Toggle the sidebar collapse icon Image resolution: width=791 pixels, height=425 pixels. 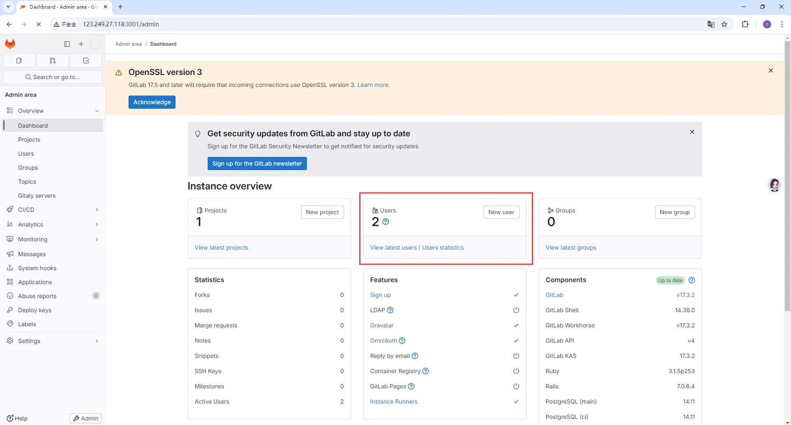point(67,44)
